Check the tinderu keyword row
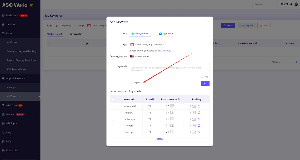The height and width of the screenshot is (160, 300). pyautogui.click(x=113, y=113)
